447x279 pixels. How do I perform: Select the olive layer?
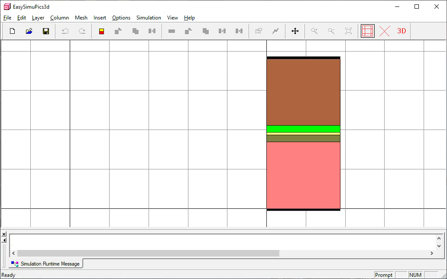pos(303,138)
